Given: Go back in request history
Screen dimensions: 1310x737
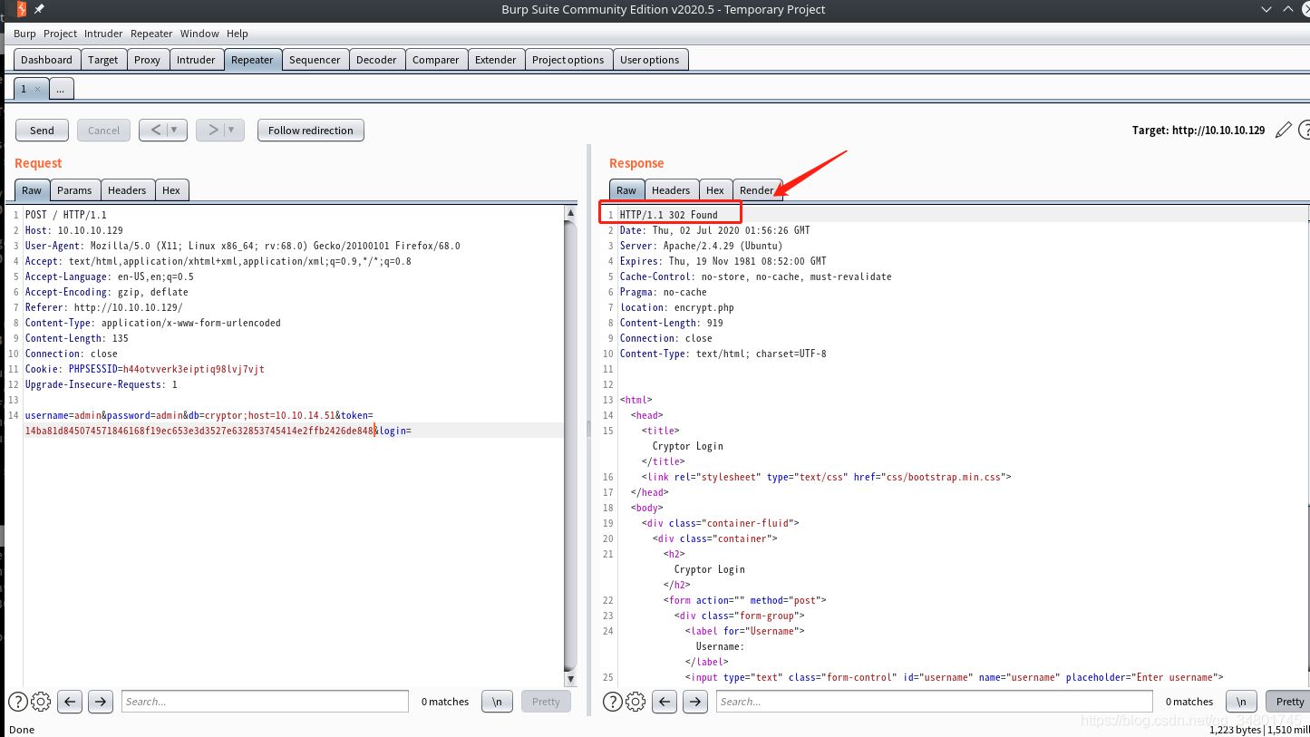Looking at the screenshot, I should (x=155, y=131).
